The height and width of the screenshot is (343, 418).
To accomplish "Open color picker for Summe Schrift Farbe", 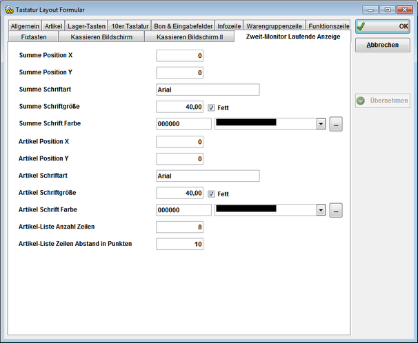I will pos(336,124).
